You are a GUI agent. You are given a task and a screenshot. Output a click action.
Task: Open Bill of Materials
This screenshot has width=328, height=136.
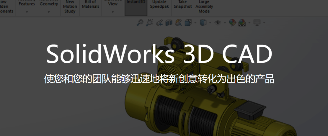click(x=91, y=4)
